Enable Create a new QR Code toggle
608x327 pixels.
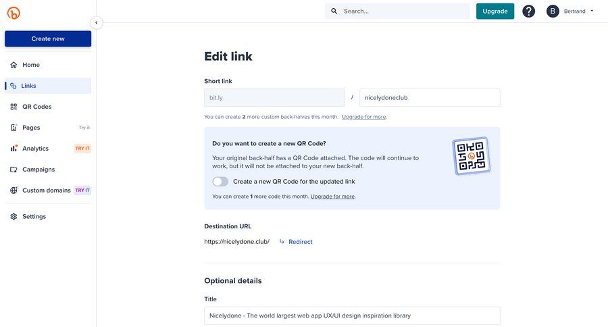tap(220, 182)
